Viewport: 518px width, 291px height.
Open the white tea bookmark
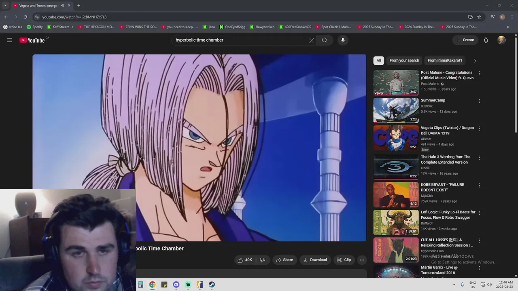(13, 27)
